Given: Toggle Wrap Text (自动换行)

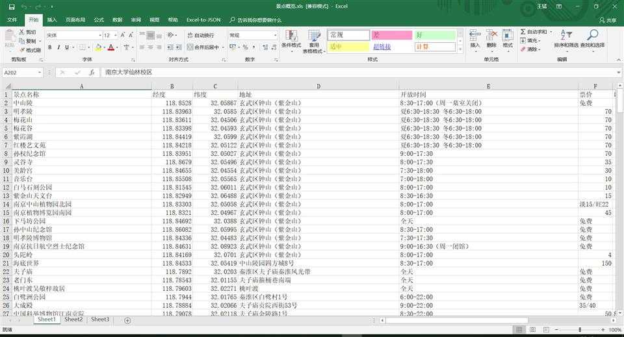Looking at the screenshot, I should click(x=201, y=35).
